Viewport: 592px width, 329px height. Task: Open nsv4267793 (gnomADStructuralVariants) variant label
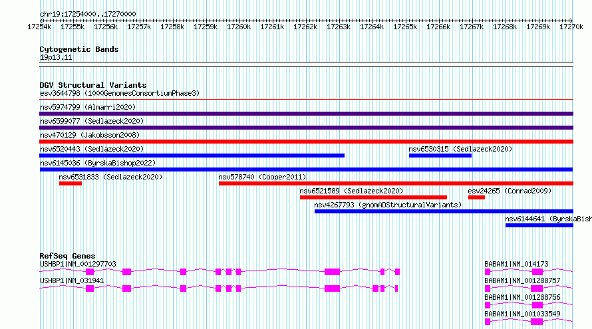(x=388, y=205)
